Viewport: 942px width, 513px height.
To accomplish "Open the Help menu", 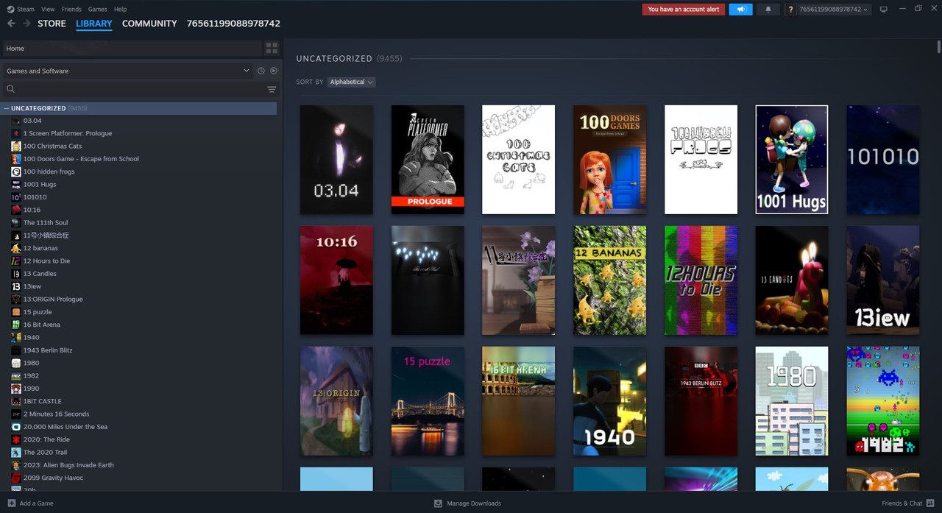I will pos(120,9).
